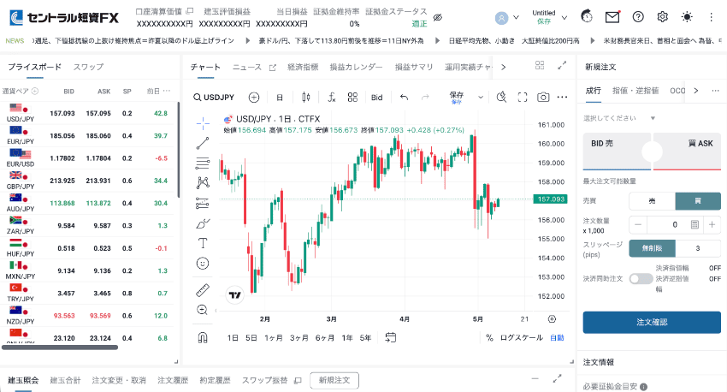Switch the light/dark theme sun icon
This screenshot has width=727, height=392.
tap(687, 17)
